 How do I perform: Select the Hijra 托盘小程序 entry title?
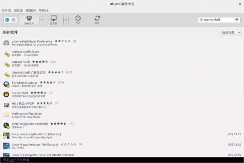coord(23,103)
